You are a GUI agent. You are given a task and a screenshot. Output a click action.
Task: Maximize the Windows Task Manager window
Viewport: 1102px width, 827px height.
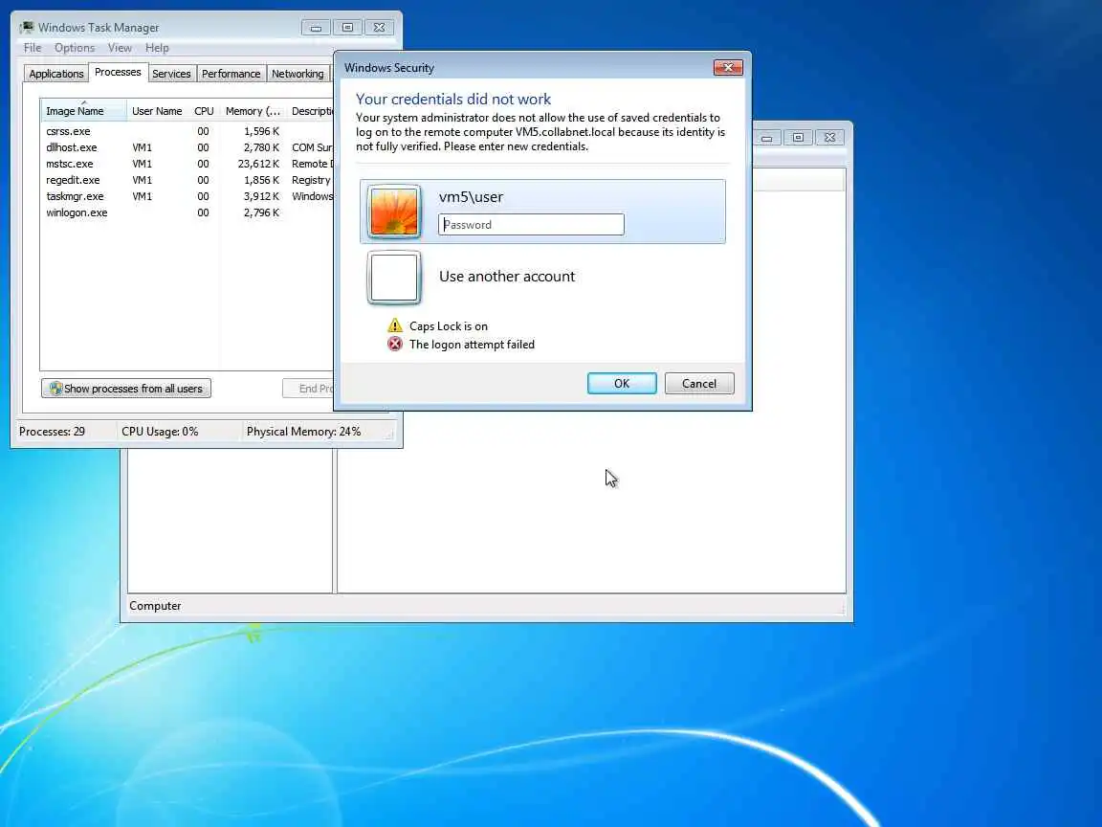[347, 28]
